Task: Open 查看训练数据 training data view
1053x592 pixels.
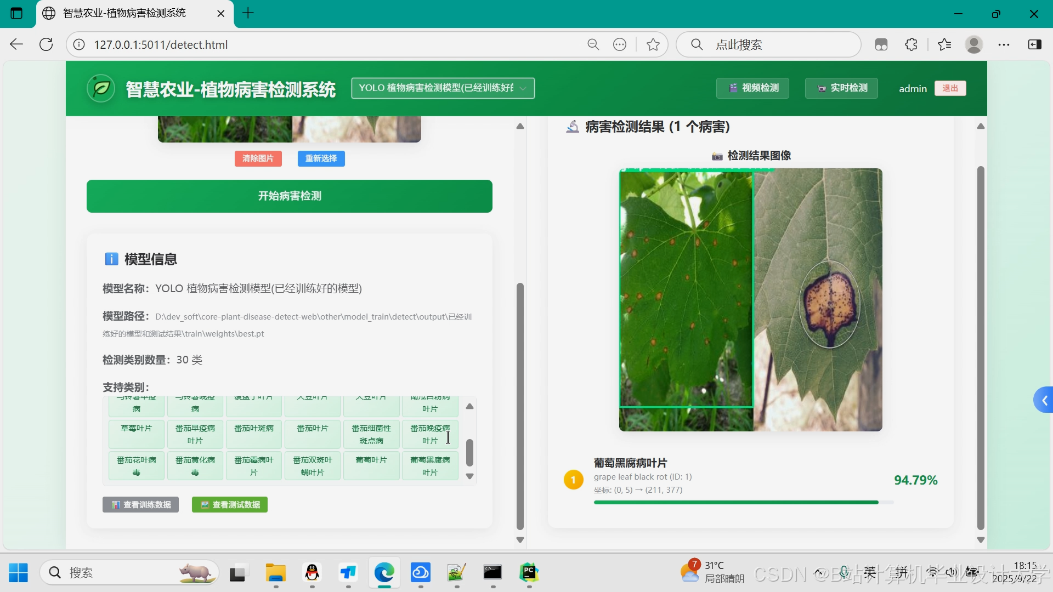Action: (x=141, y=505)
